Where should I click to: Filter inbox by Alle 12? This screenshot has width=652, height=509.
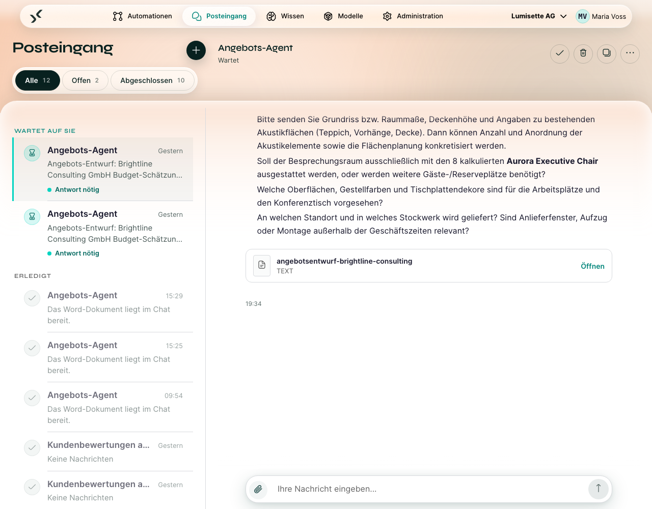[38, 80]
